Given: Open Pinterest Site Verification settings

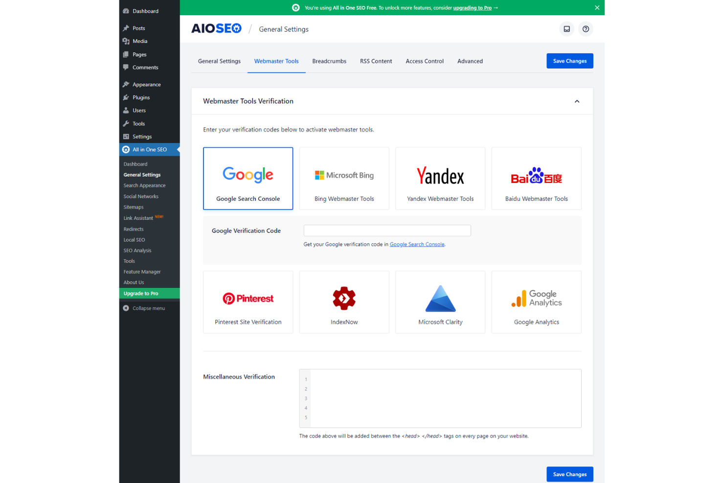Looking at the screenshot, I should click(248, 301).
